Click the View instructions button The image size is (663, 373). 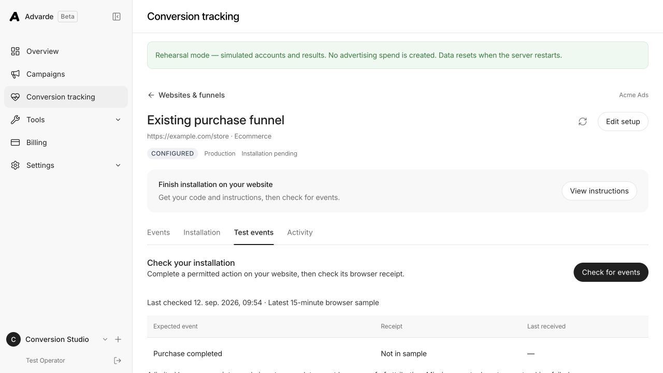tap(599, 191)
